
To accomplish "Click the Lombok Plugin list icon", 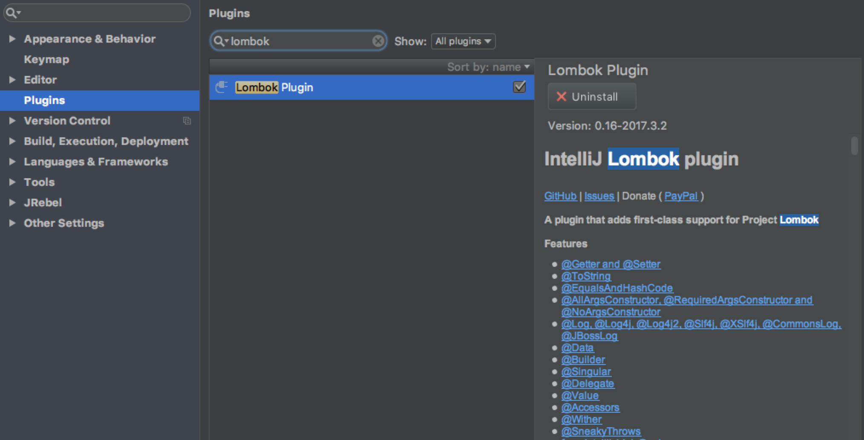I will 222,87.
